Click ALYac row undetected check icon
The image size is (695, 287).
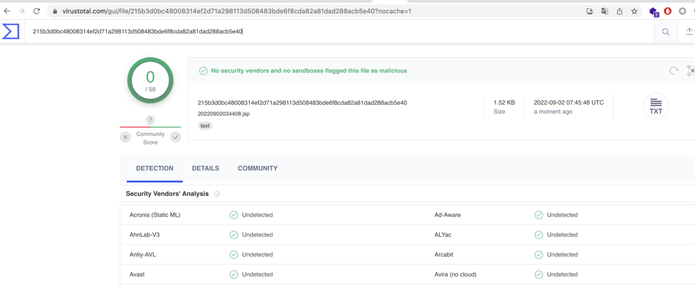[539, 235]
